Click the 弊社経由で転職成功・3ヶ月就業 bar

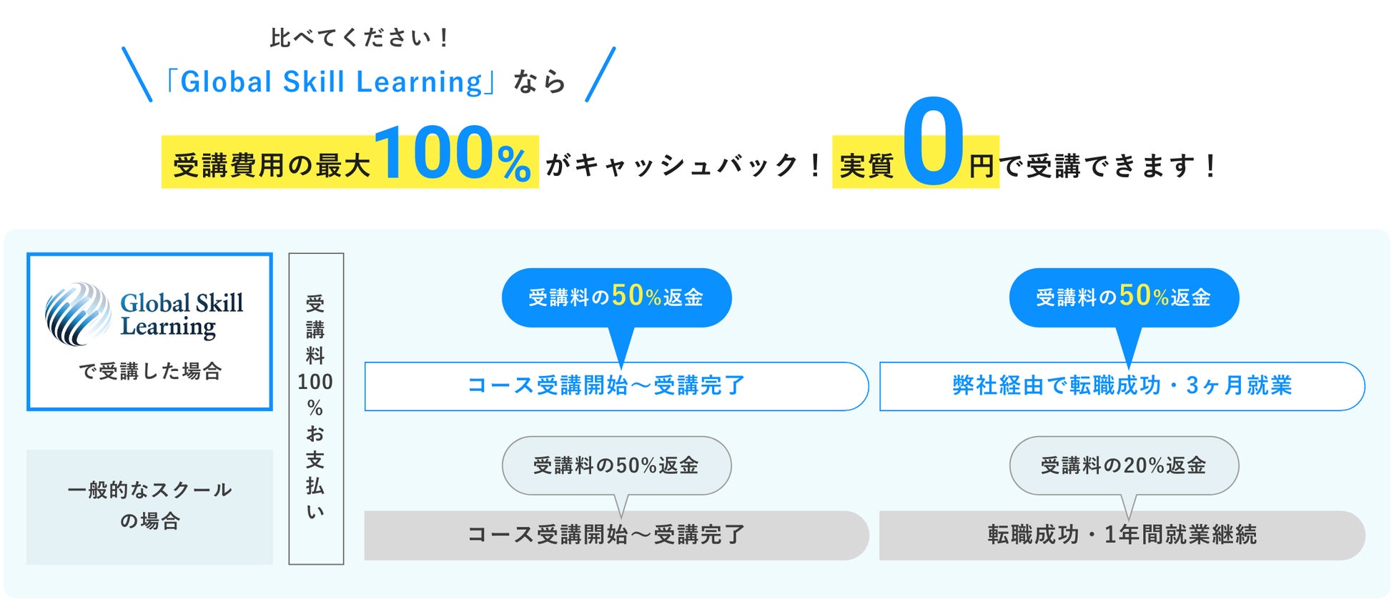tap(1122, 386)
